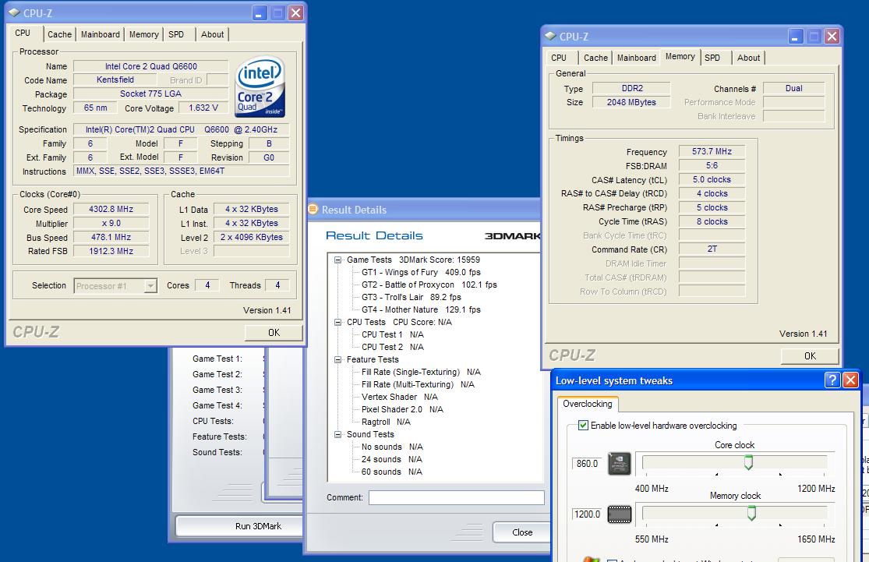Select CPU Test 1 tree row
The height and width of the screenshot is (562, 869).
coord(392,334)
